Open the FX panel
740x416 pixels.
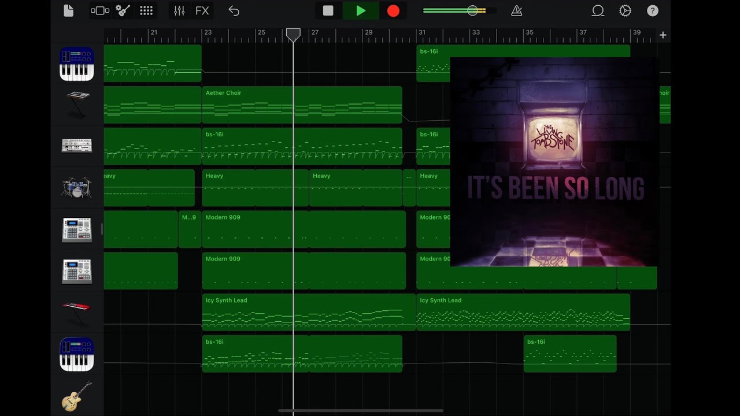202,10
